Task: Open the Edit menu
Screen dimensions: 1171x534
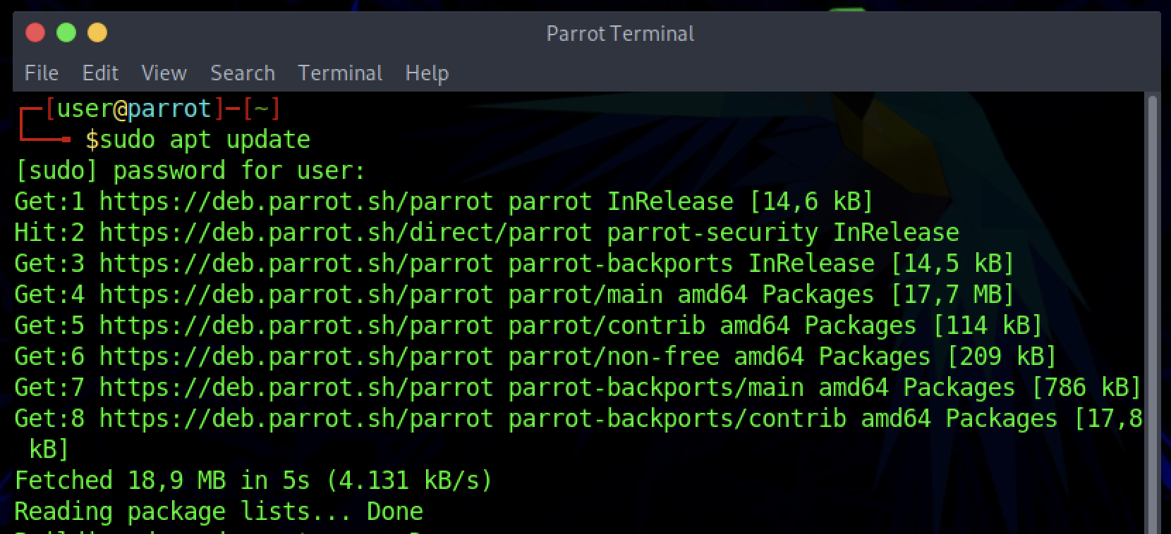Action: click(100, 73)
